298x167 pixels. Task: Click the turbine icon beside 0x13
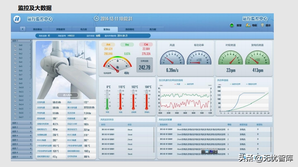coord(15,100)
